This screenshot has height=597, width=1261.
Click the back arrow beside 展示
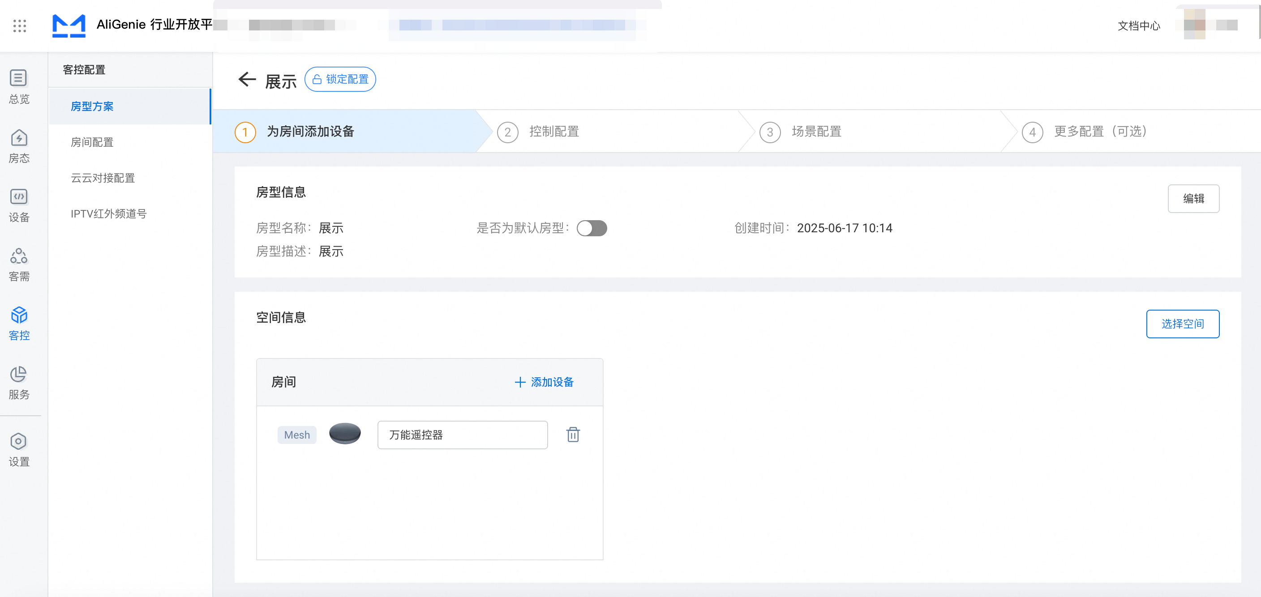coord(247,79)
